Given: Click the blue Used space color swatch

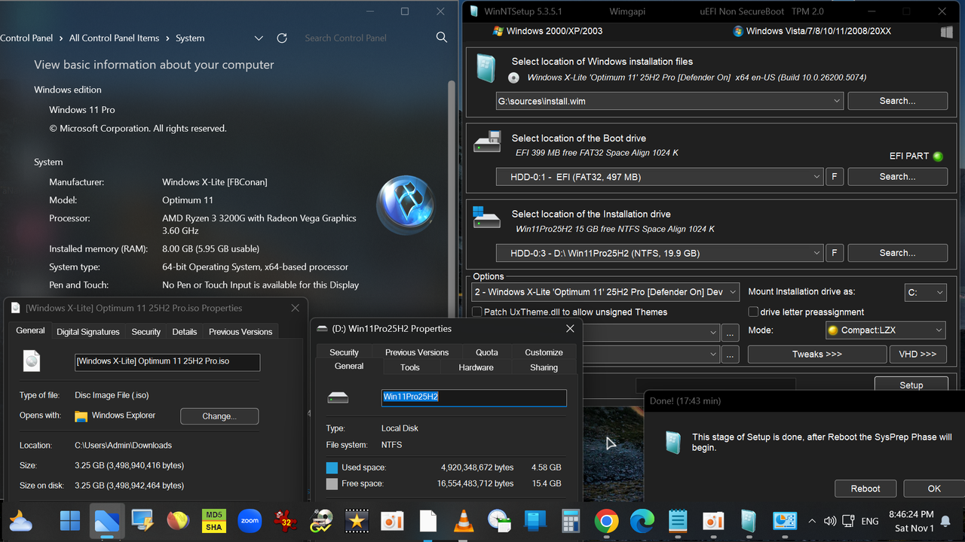Looking at the screenshot, I should tap(332, 467).
